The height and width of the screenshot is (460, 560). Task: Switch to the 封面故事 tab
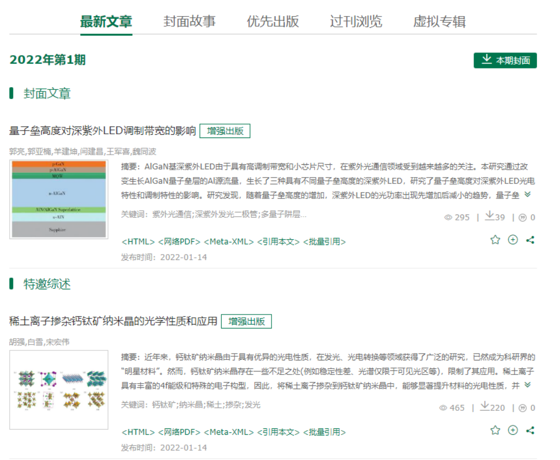point(189,21)
